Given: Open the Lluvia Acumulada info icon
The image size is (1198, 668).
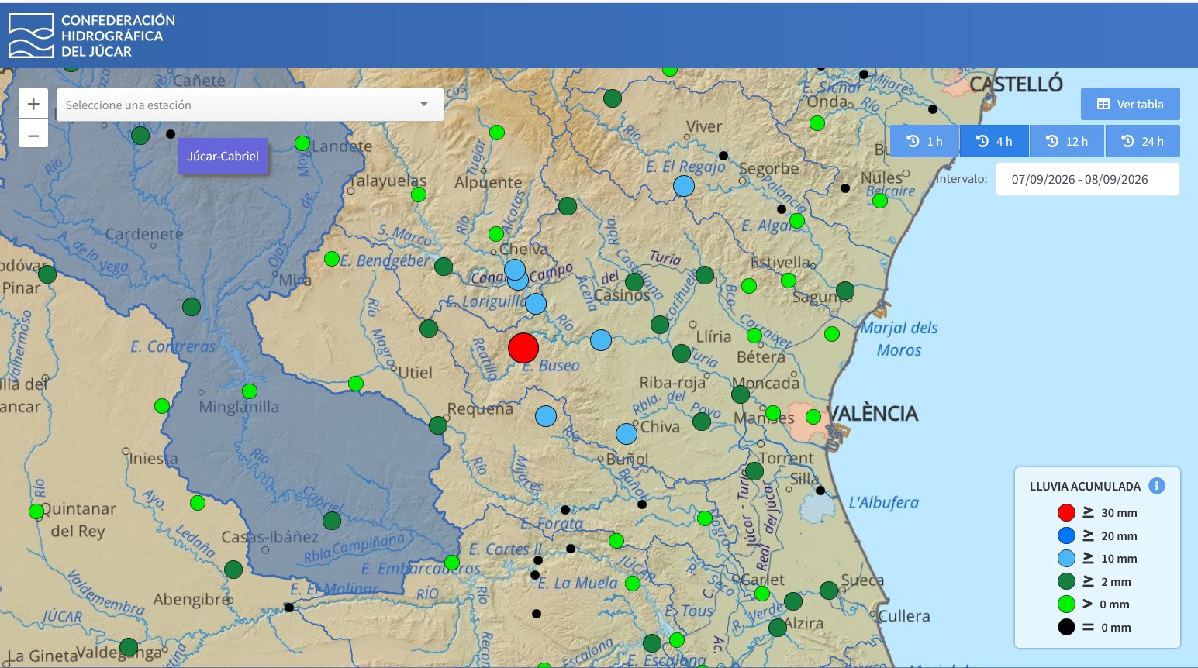Looking at the screenshot, I should [1156, 486].
